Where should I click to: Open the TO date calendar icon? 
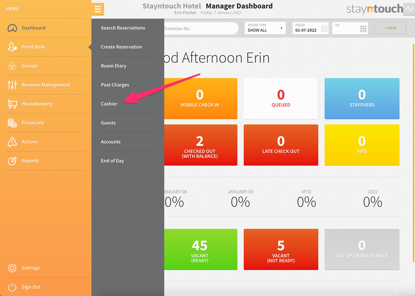click(364, 29)
